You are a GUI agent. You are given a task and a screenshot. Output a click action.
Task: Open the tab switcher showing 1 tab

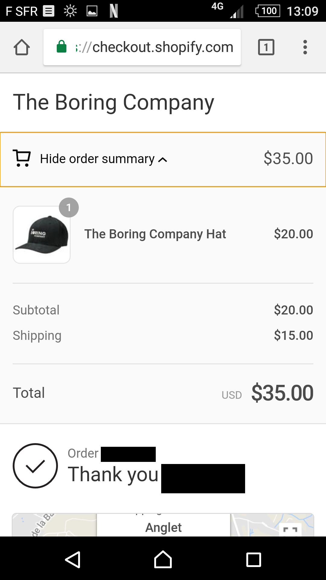point(266,47)
